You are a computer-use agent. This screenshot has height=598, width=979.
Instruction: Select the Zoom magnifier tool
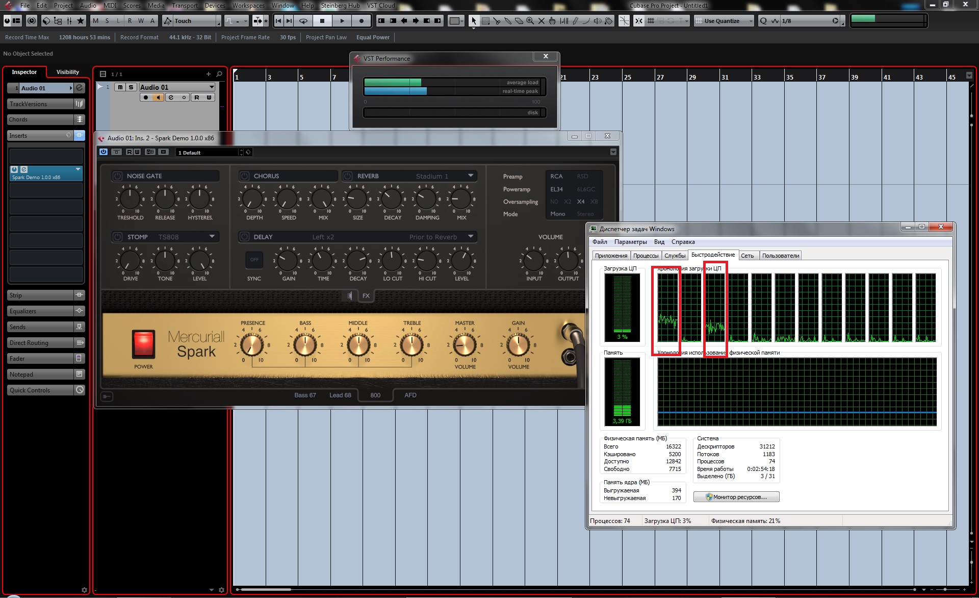[x=530, y=21]
